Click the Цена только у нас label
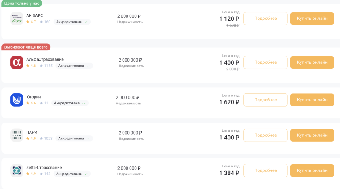 (21, 3)
